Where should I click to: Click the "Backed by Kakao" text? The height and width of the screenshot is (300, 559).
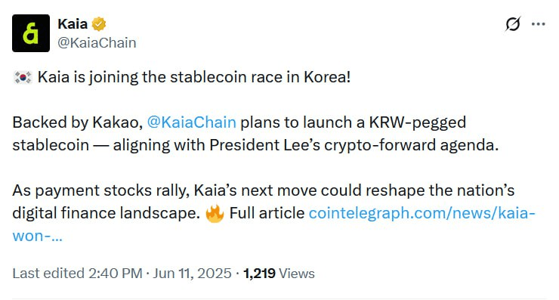pos(76,122)
